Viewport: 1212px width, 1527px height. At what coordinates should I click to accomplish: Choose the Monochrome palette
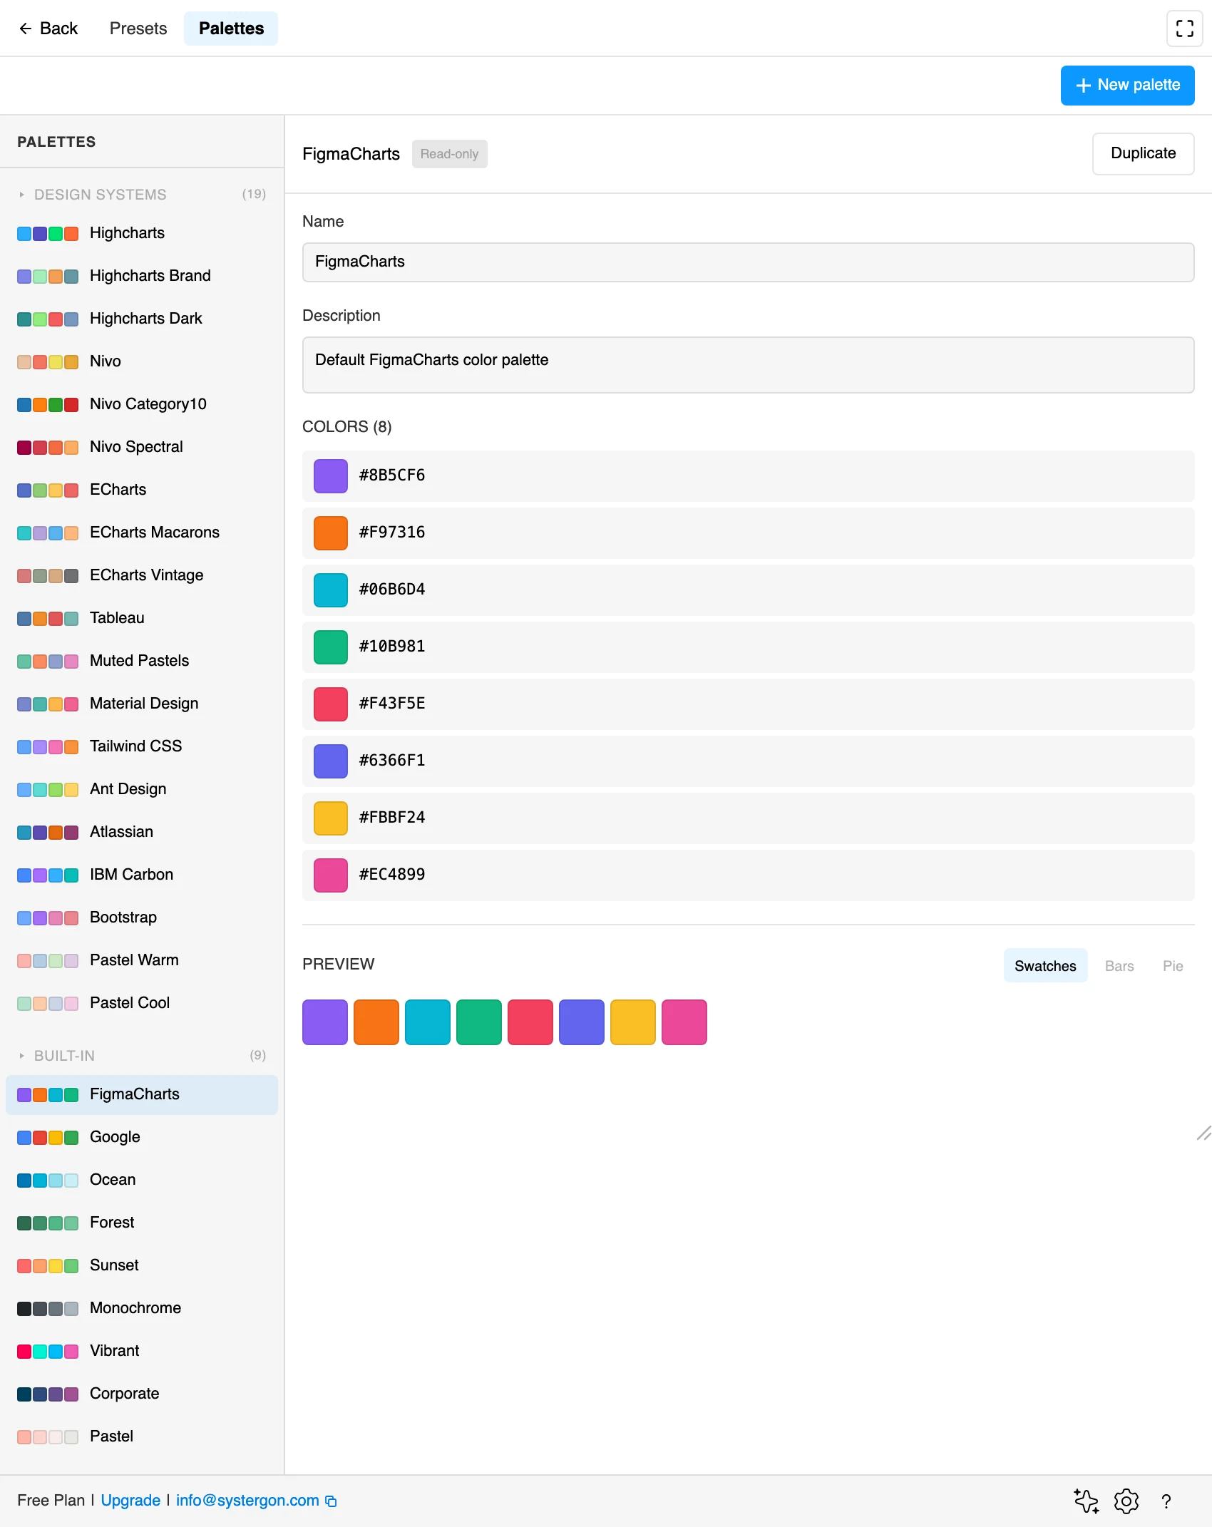tap(142, 1308)
